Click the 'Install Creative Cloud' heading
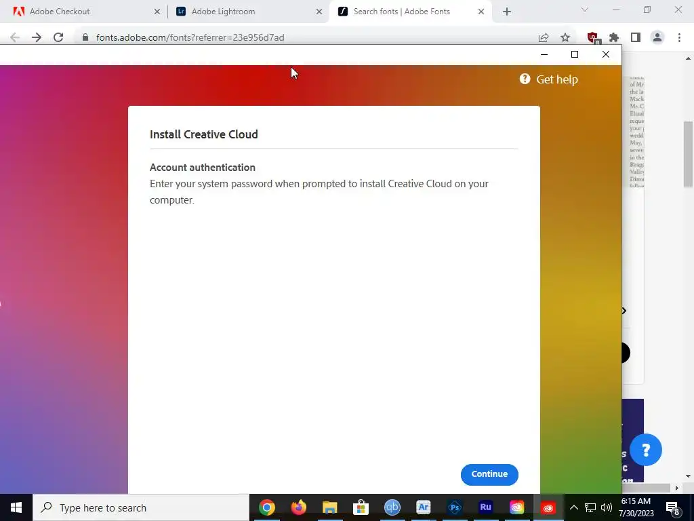694x521 pixels. point(203,134)
